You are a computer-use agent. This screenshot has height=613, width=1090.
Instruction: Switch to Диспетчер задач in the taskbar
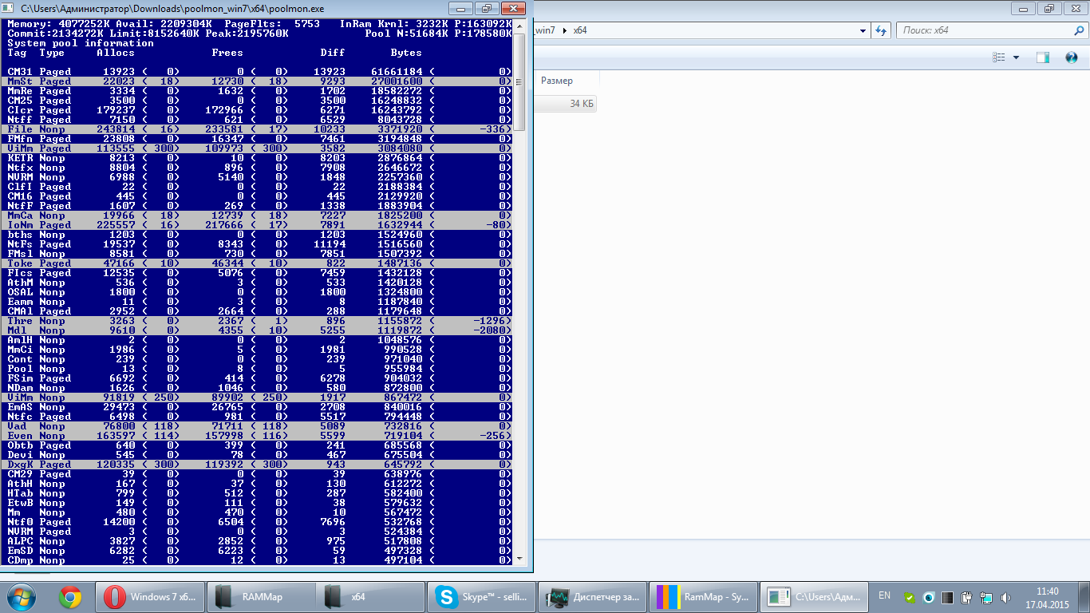[x=591, y=596]
